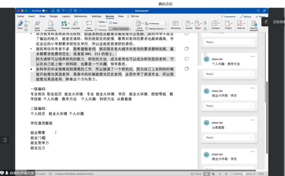The image size is (285, 176).
Task: Open Check Accessibility tool
Action: pos(51,24)
